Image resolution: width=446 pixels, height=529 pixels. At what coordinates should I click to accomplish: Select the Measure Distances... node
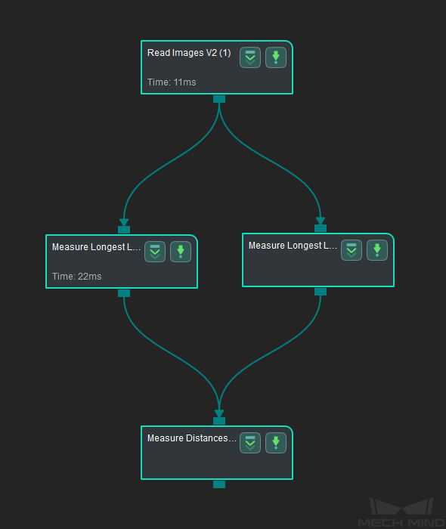click(217, 453)
